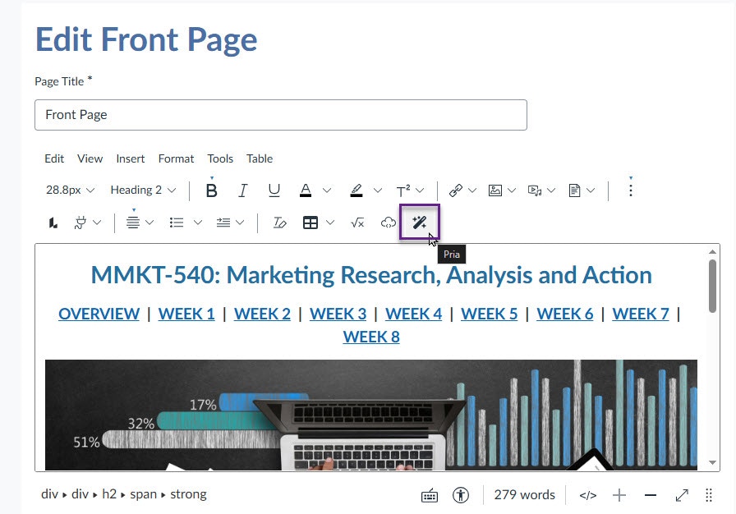Viewport: 736px width, 514px height.
Task: Expand link options chevron
Action: (x=472, y=190)
